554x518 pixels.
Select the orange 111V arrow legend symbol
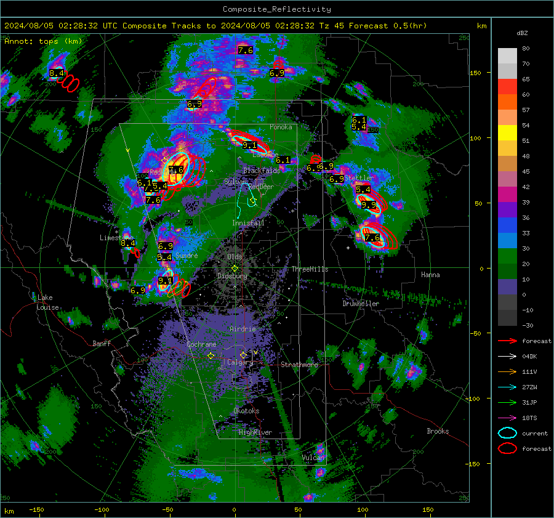pyautogui.click(x=507, y=371)
